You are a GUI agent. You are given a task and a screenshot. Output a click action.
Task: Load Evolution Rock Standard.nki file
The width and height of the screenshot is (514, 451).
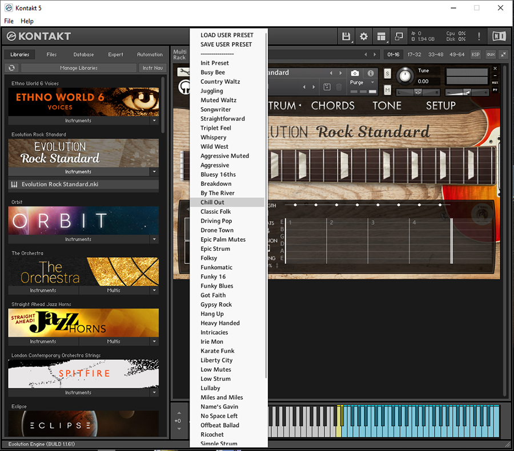[83, 184]
